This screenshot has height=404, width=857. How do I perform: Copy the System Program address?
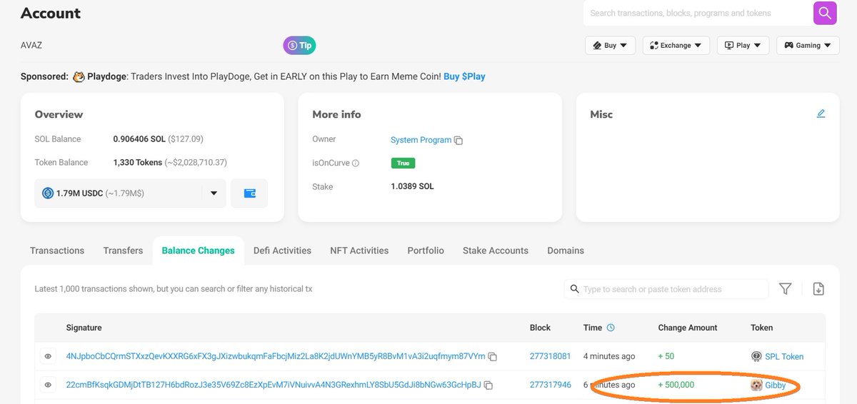pos(458,141)
